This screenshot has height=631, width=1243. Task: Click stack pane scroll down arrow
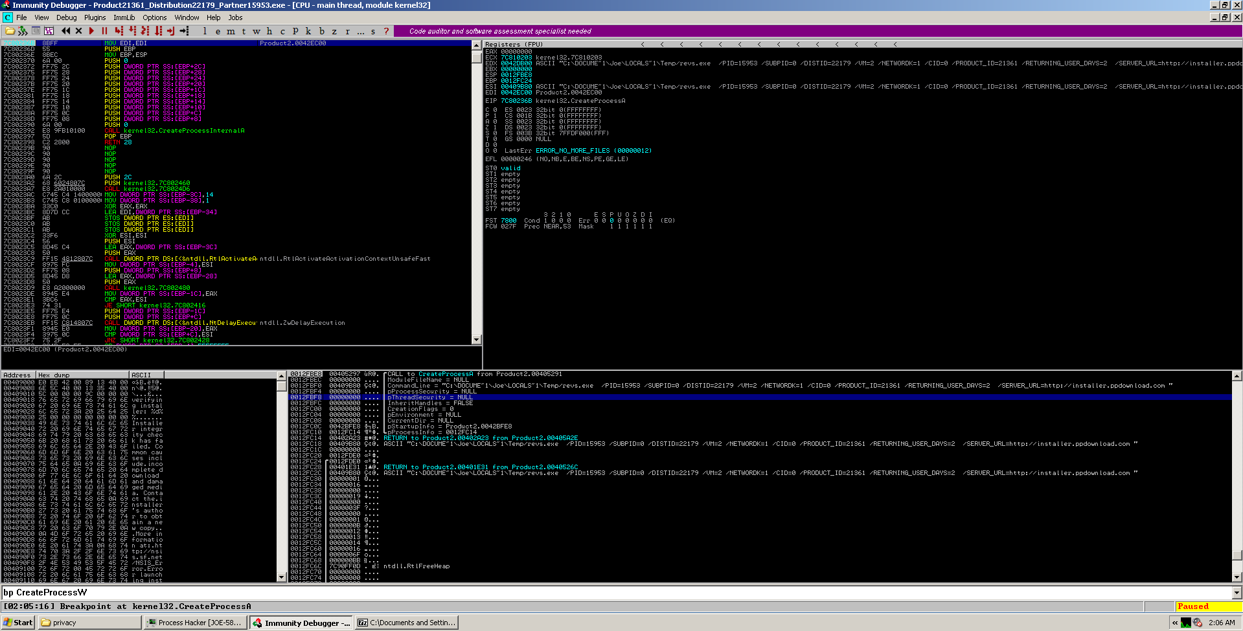point(1237,577)
